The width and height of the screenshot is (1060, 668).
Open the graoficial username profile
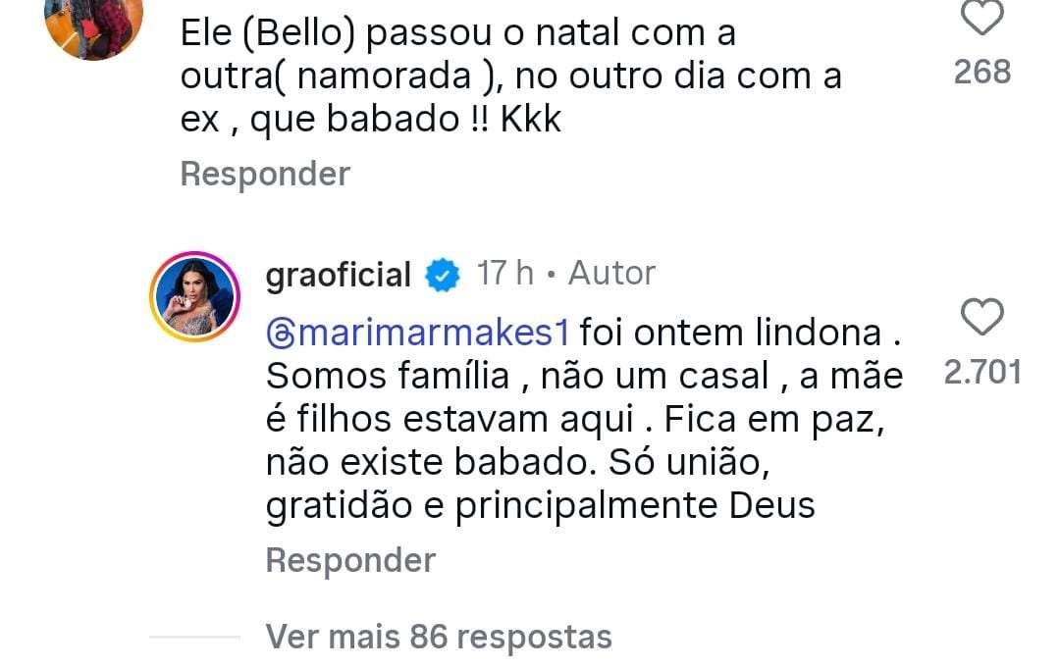pos(338,275)
